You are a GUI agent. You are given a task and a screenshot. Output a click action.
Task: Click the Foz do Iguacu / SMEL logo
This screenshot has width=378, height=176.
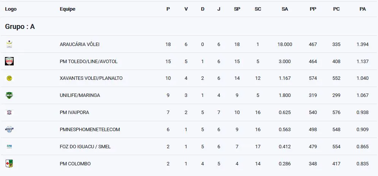click(x=9, y=146)
